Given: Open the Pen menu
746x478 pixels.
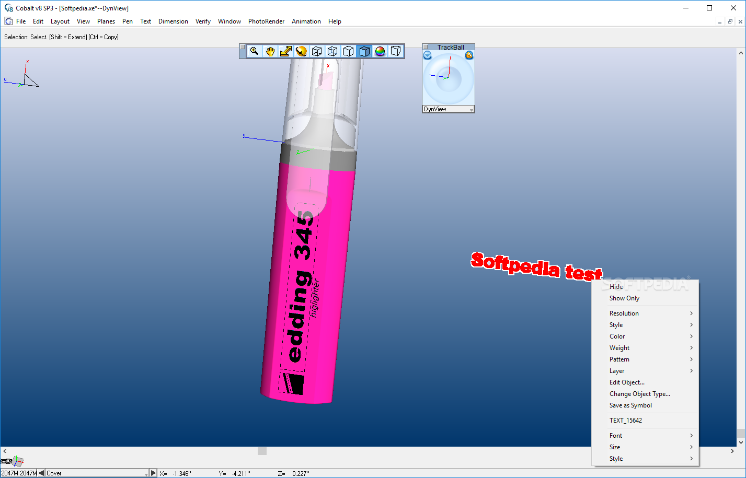Looking at the screenshot, I should point(128,21).
